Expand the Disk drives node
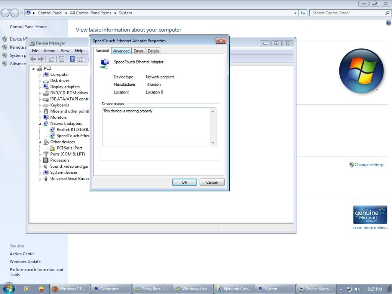 40,81
